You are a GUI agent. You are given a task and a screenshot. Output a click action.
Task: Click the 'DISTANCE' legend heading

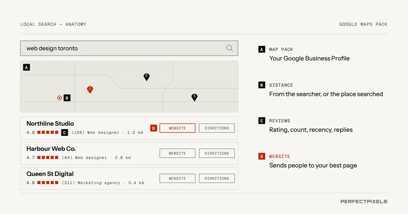[281, 85]
